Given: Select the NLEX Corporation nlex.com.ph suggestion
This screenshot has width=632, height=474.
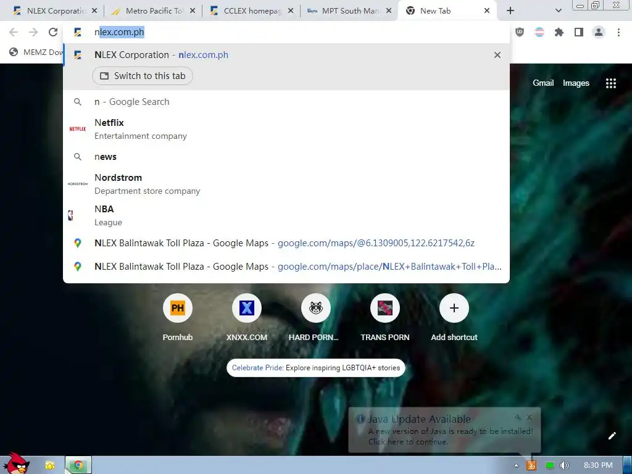Looking at the screenshot, I should click(286, 55).
